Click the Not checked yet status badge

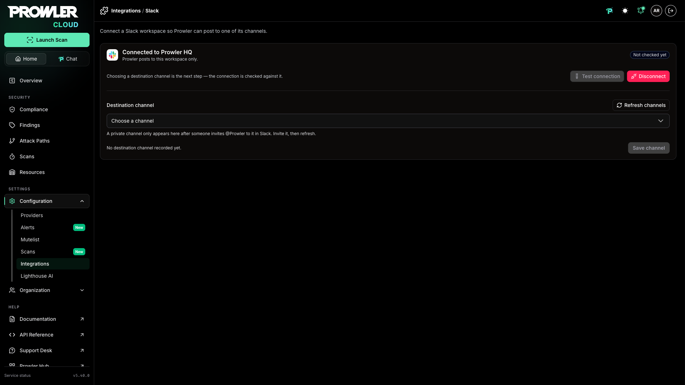pos(650,55)
